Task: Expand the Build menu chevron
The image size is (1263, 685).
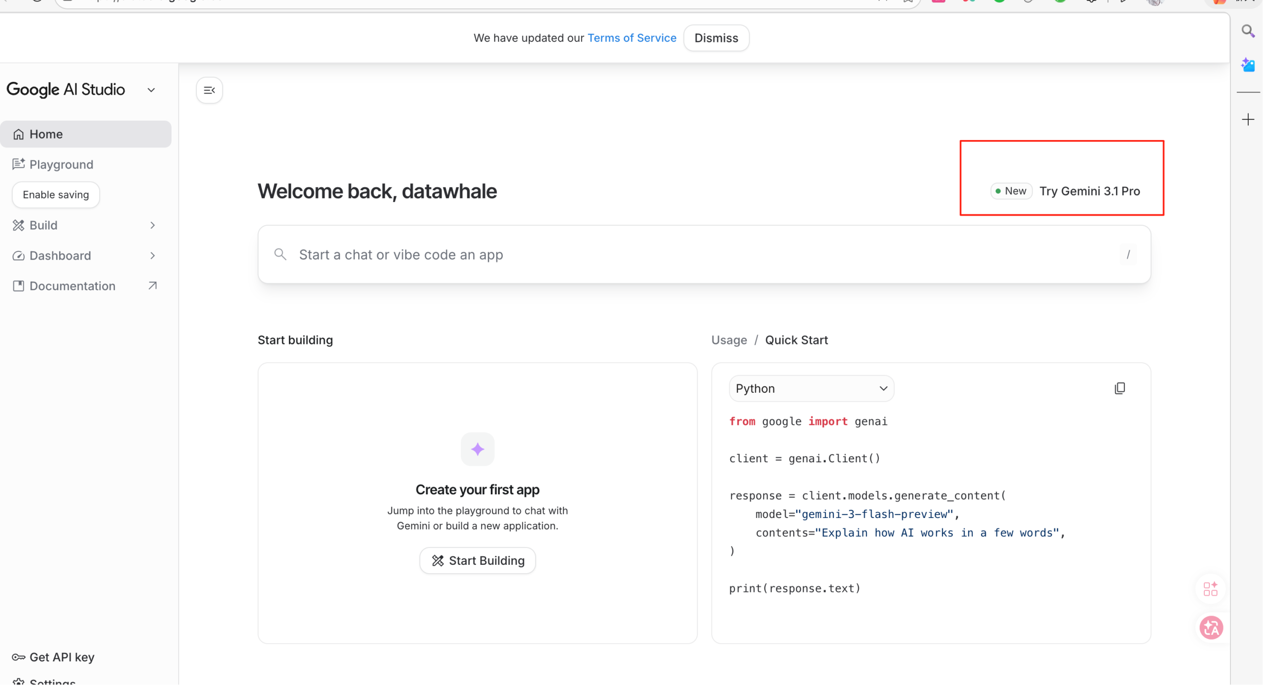Action: (152, 225)
